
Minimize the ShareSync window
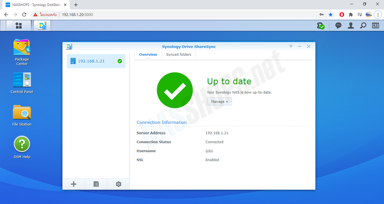[x=300, y=46]
